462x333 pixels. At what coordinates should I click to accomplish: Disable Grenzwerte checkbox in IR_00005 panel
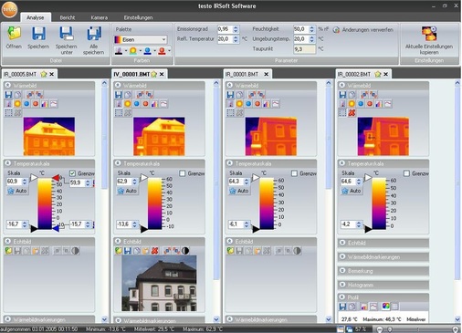pos(72,173)
